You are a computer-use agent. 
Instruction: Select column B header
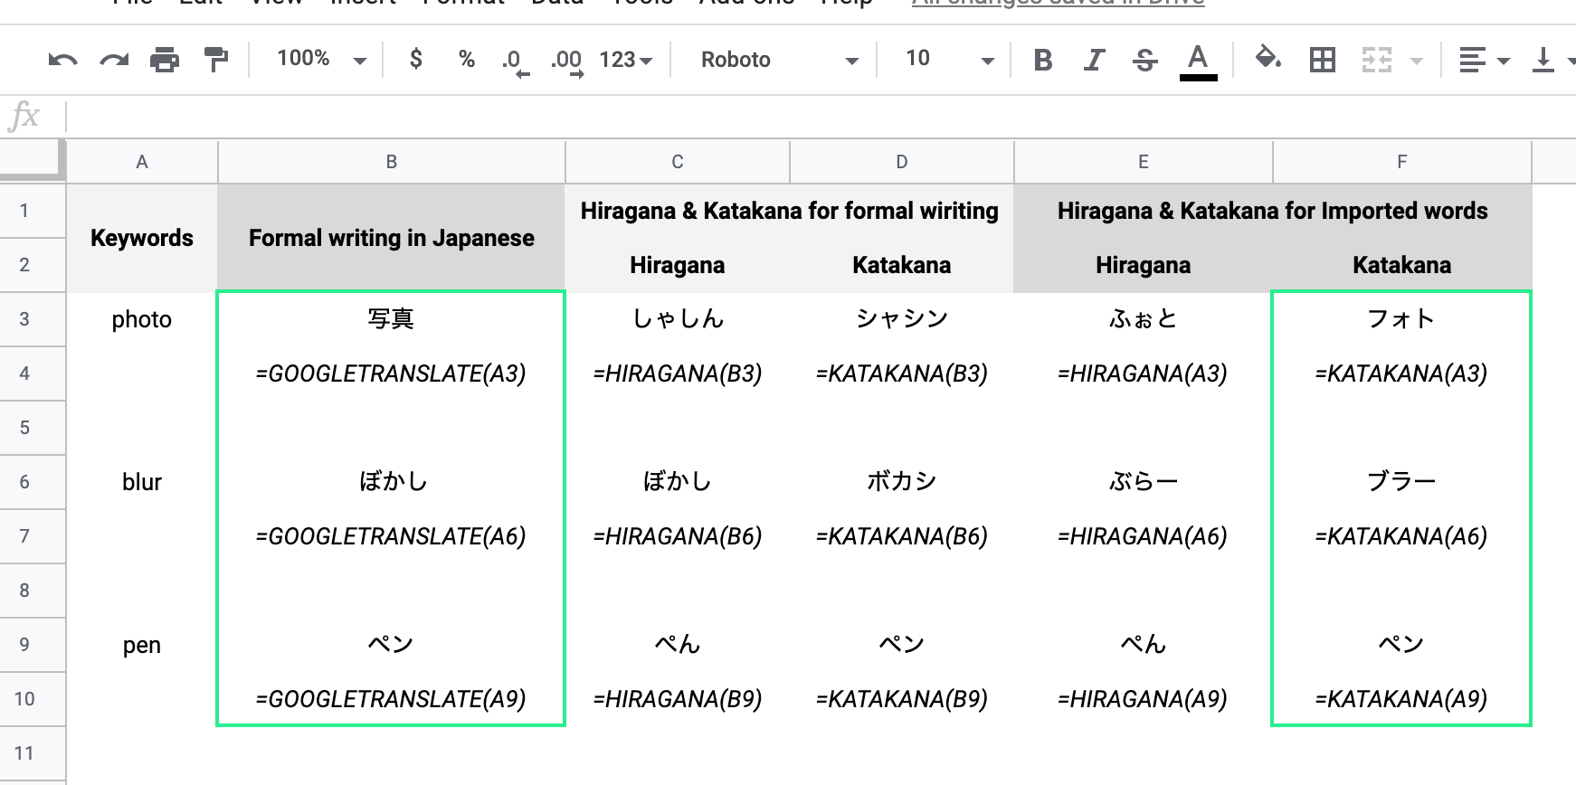pyautogui.click(x=392, y=162)
